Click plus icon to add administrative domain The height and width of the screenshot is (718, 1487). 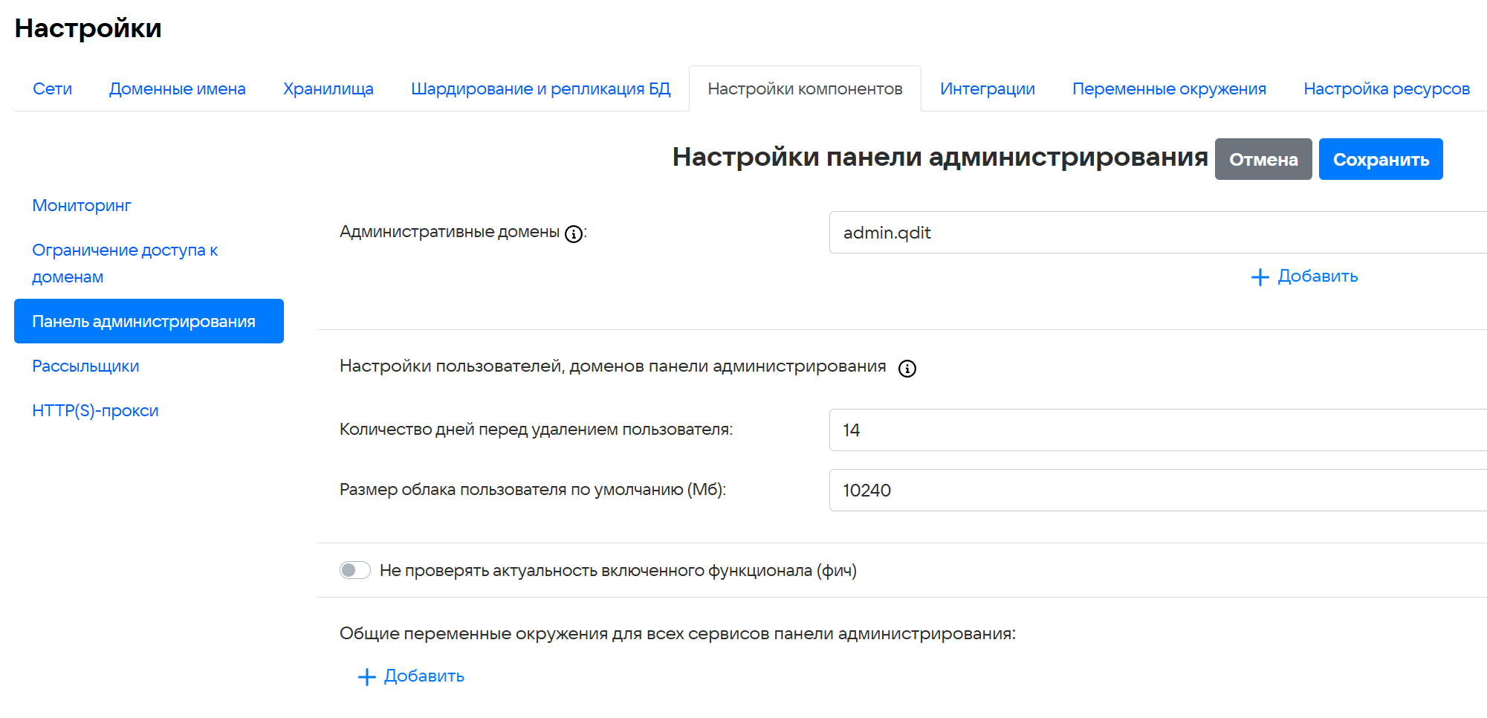(x=1260, y=277)
